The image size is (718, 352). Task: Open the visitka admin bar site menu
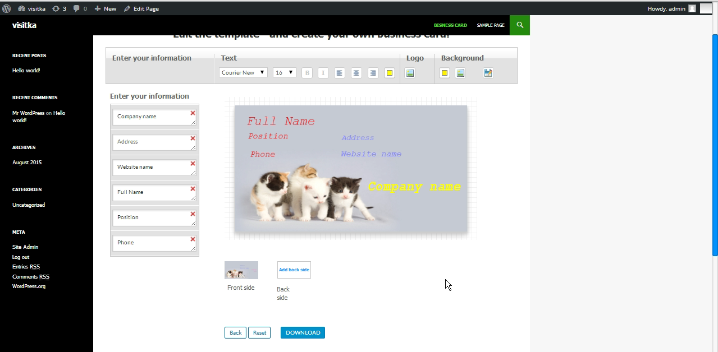(x=32, y=8)
